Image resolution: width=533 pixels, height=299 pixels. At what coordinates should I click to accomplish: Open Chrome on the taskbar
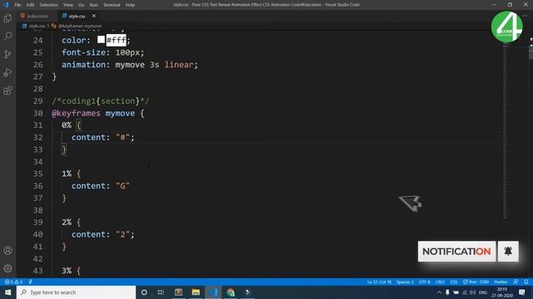click(231, 292)
